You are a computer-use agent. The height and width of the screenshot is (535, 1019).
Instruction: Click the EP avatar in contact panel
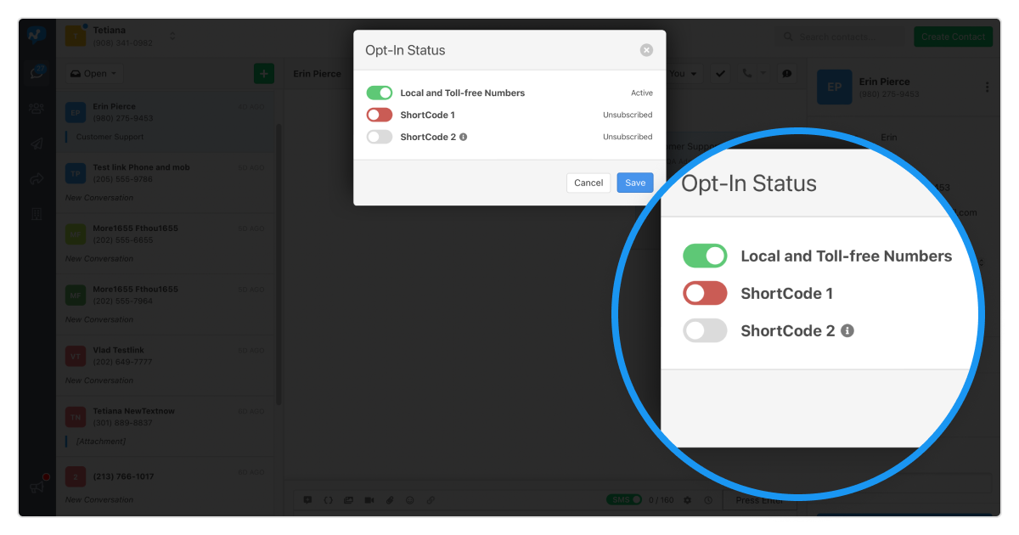point(834,87)
